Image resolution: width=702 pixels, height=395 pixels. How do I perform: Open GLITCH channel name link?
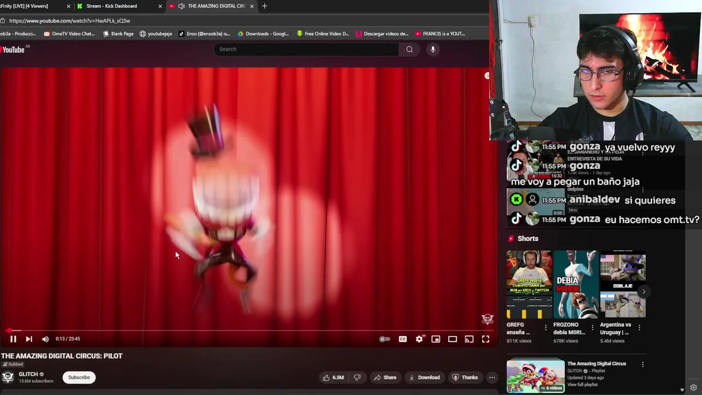click(29, 374)
